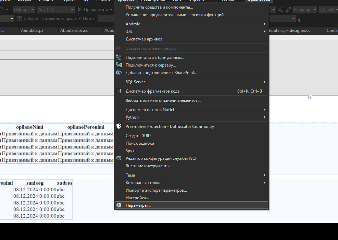Click last Привязанный к данным under opilaneNimi
Viewport: 338px width, 240px height.
pos(29,160)
